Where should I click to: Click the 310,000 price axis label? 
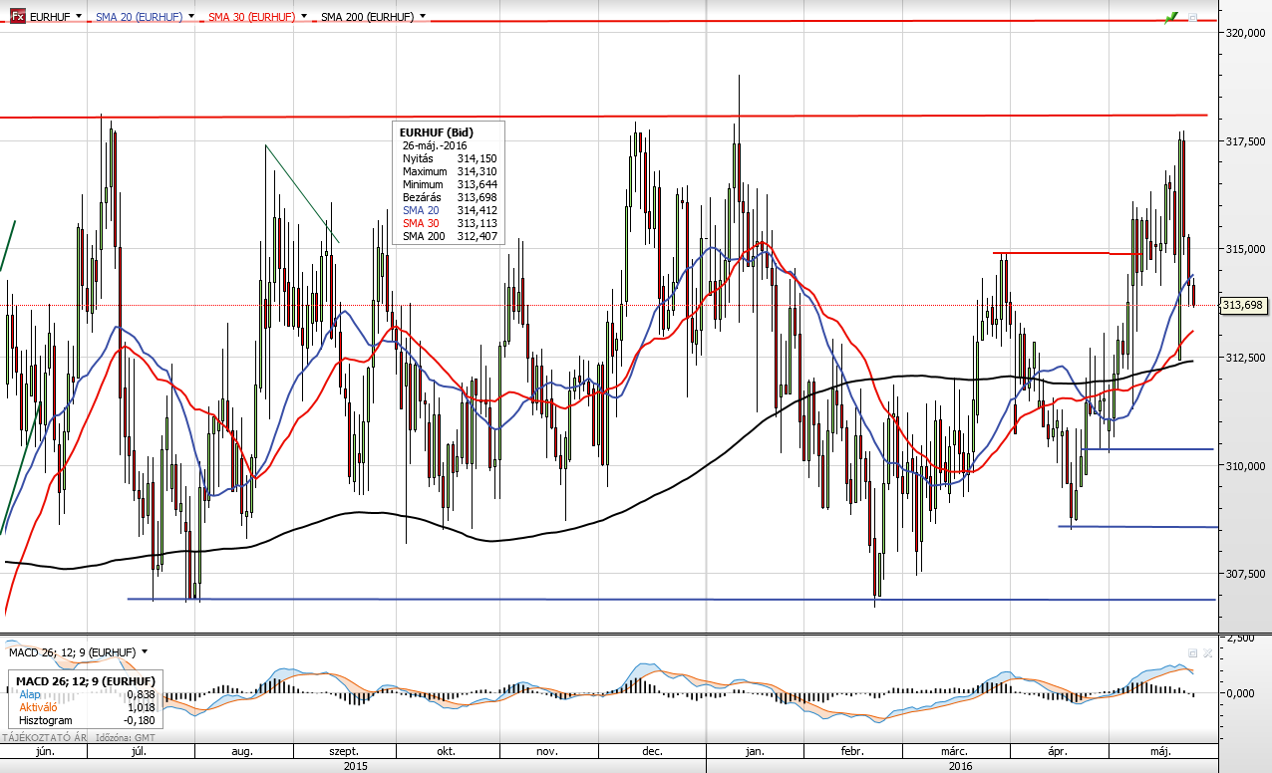click(1246, 465)
